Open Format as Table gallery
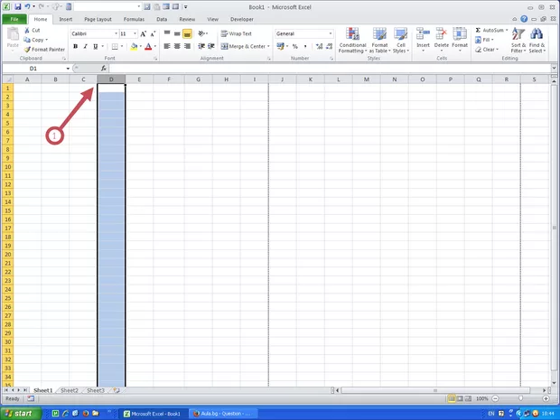 click(379, 41)
